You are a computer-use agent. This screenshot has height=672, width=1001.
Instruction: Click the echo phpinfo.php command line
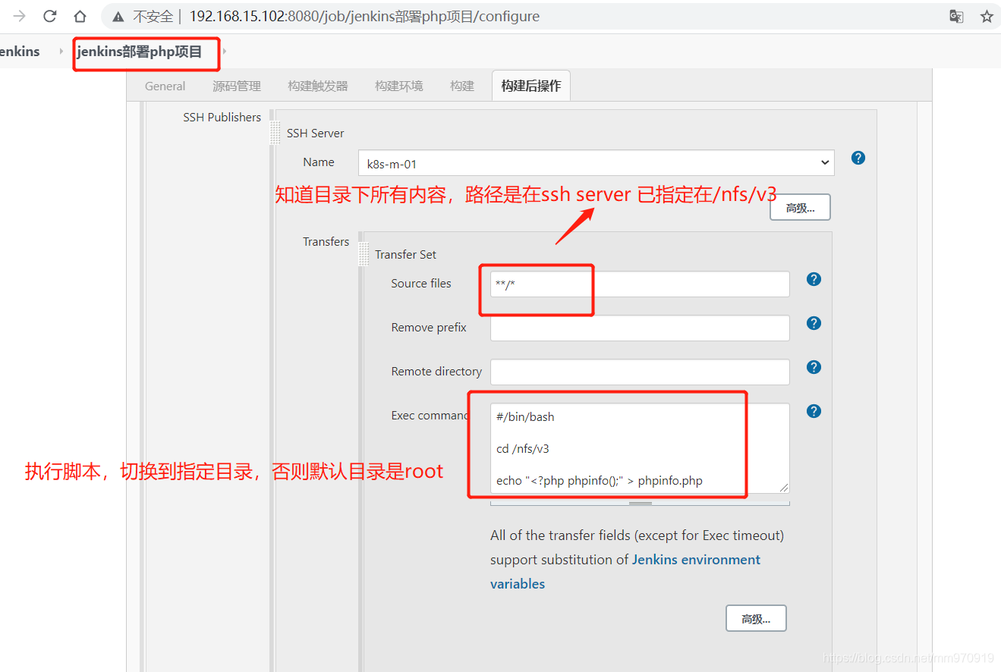point(600,480)
